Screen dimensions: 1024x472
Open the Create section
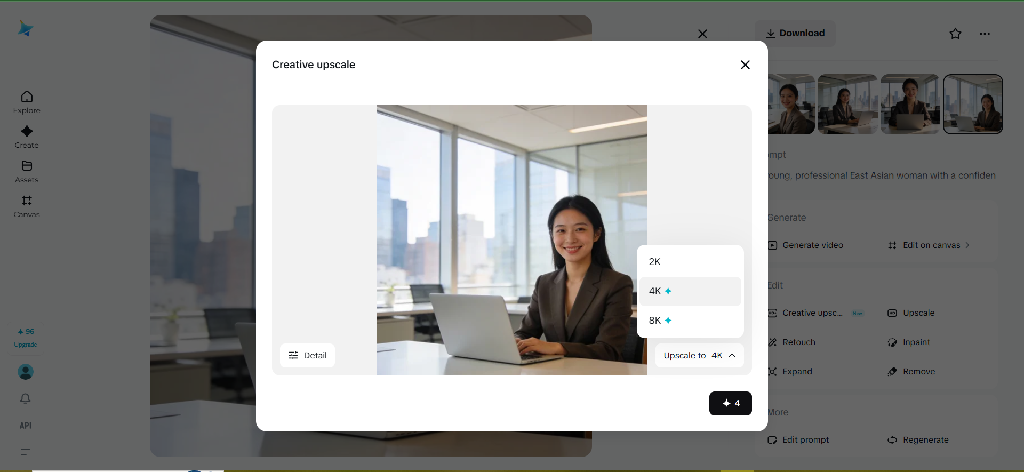tap(27, 137)
